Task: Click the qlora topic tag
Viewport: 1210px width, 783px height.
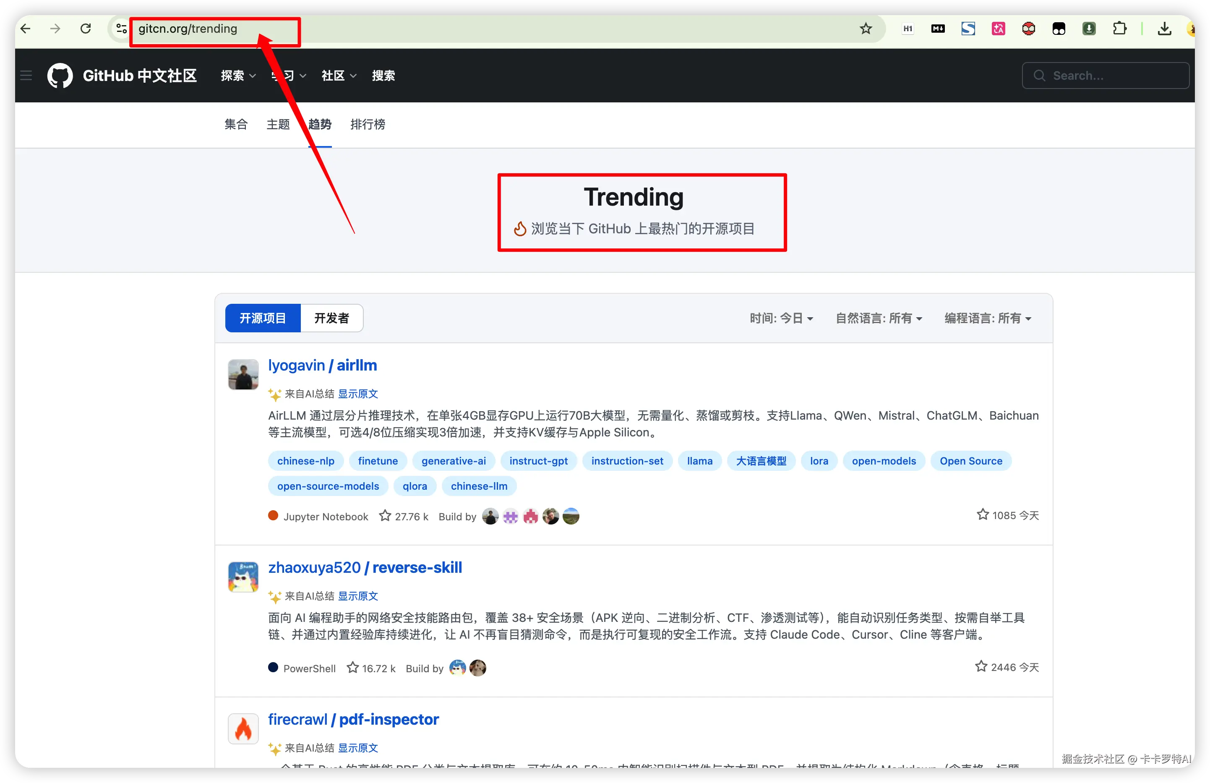Action: [x=415, y=487]
